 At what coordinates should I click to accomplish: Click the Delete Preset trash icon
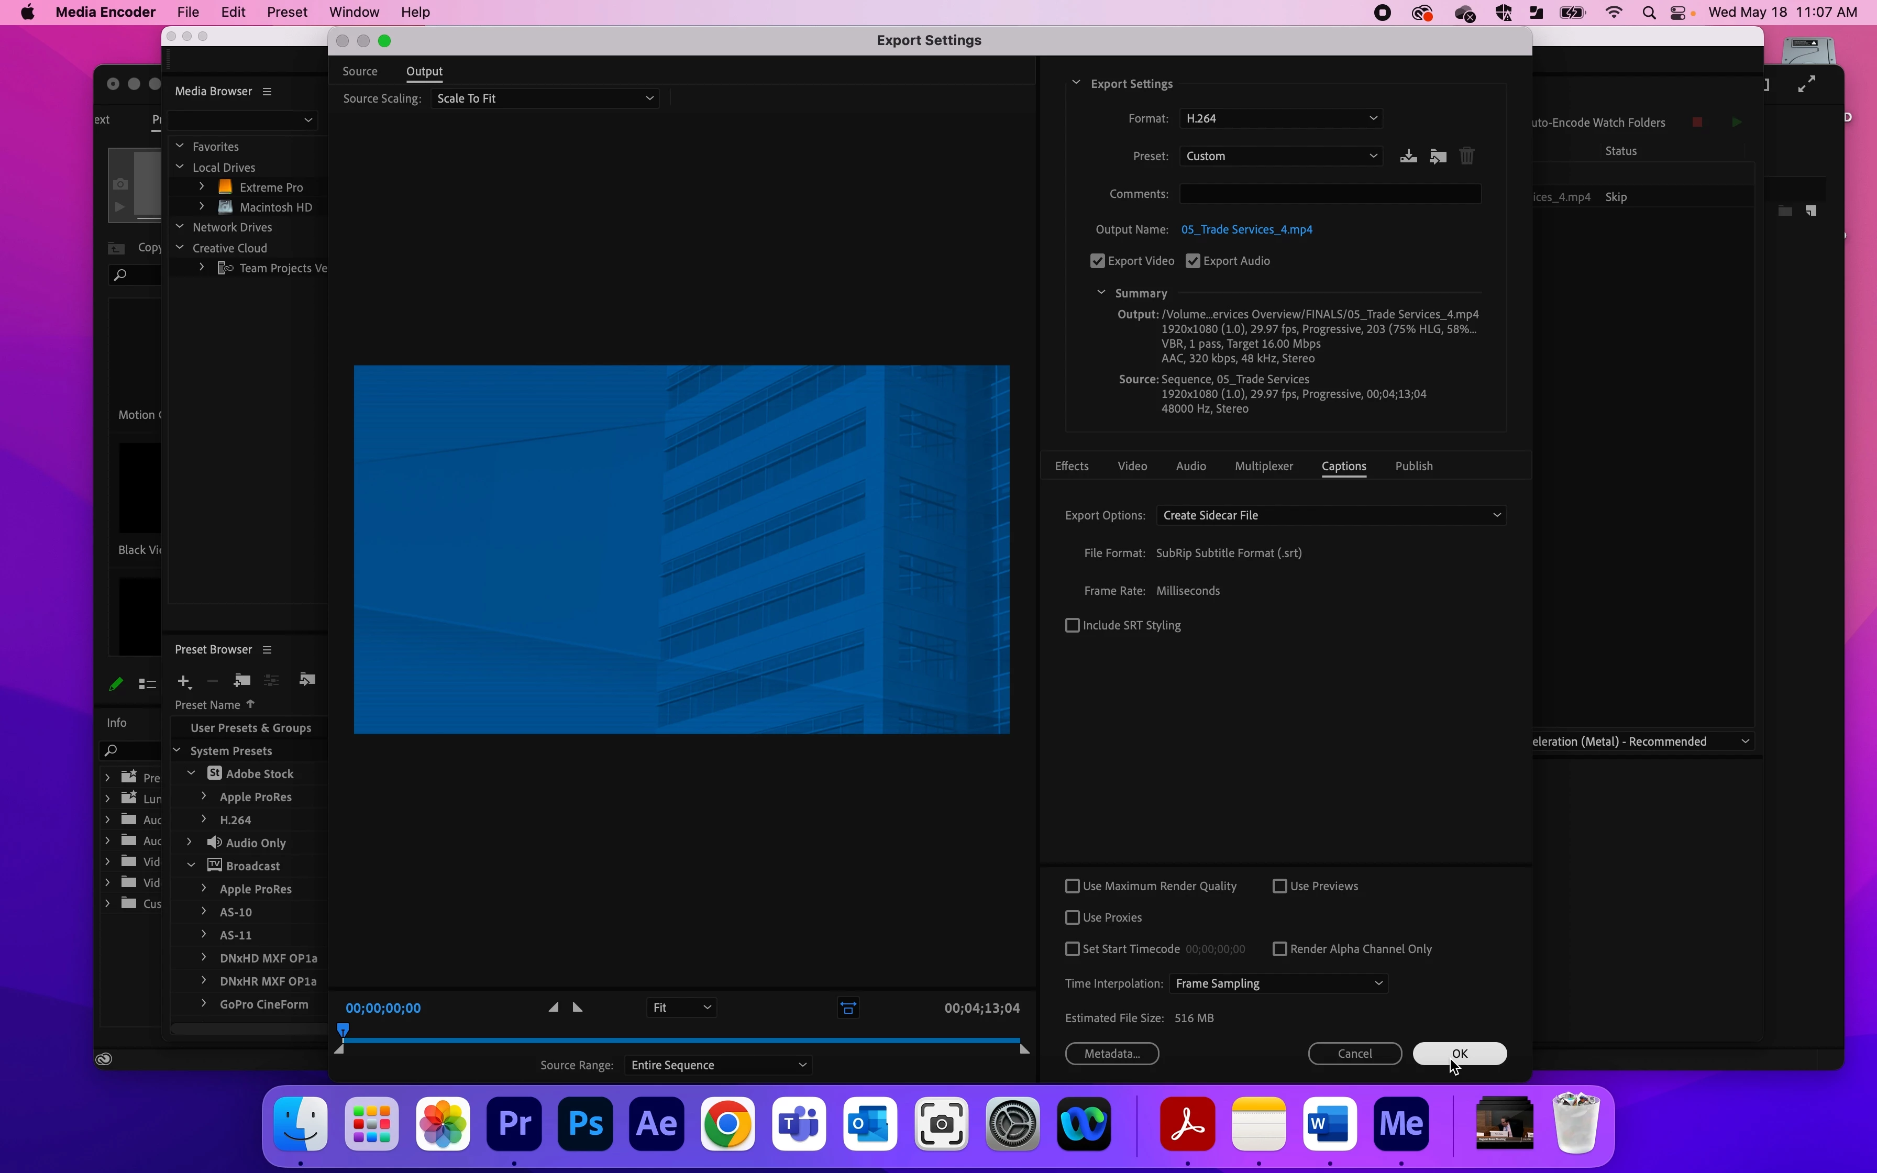click(1466, 156)
